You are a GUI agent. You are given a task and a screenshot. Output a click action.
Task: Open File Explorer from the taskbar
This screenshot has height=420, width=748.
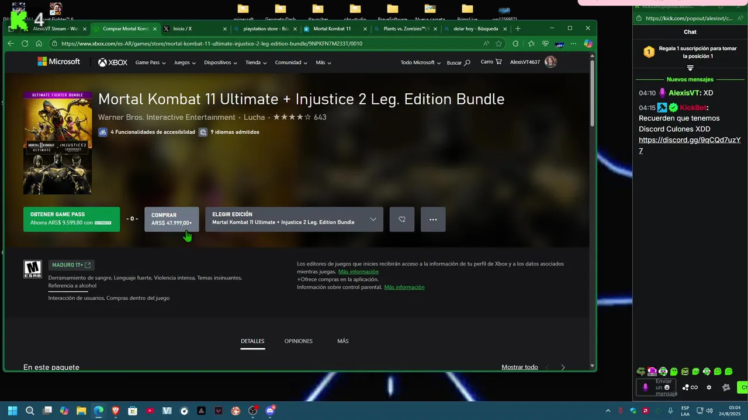click(x=81, y=411)
